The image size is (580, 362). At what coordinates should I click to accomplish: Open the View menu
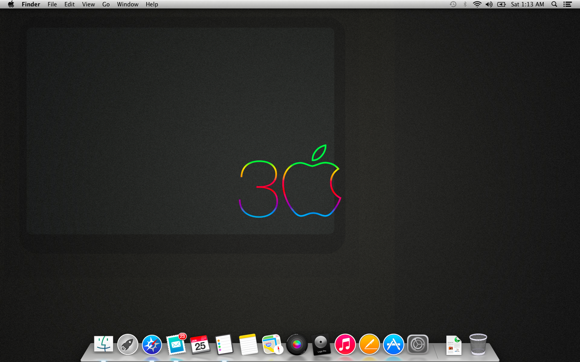coord(89,4)
